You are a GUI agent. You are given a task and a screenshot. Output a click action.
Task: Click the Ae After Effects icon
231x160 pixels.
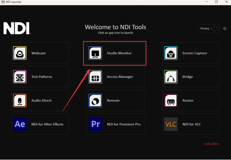pyautogui.click(x=20, y=124)
